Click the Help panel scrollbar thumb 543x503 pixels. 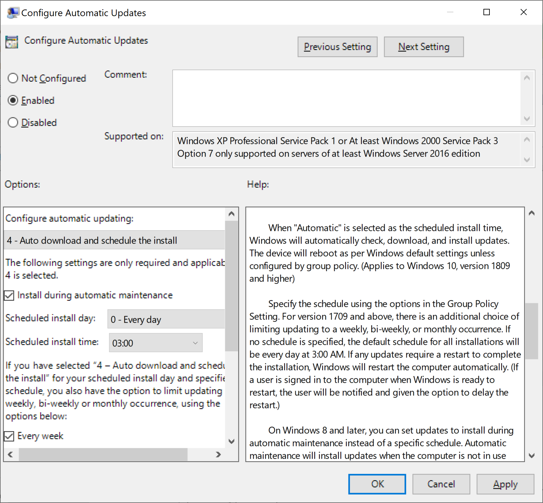pyautogui.click(x=532, y=331)
